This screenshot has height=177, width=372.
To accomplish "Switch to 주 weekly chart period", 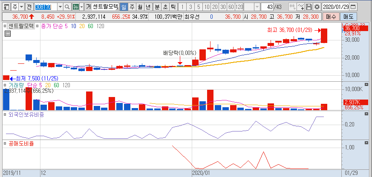I will click(132, 7).
